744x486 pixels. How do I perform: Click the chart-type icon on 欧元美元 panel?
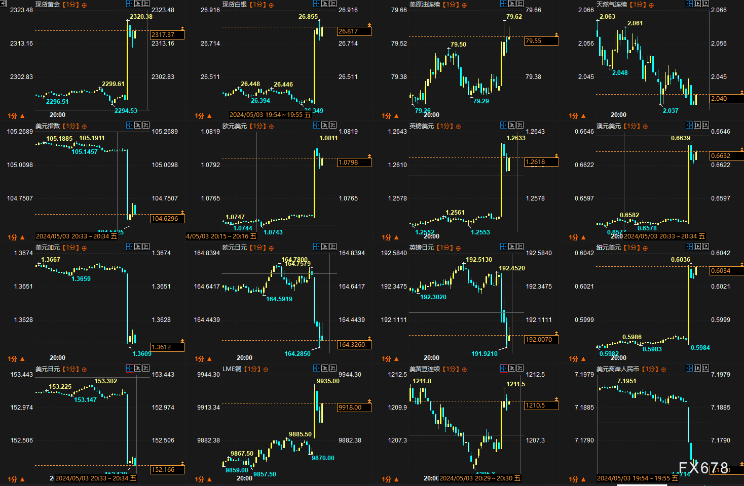pos(333,125)
